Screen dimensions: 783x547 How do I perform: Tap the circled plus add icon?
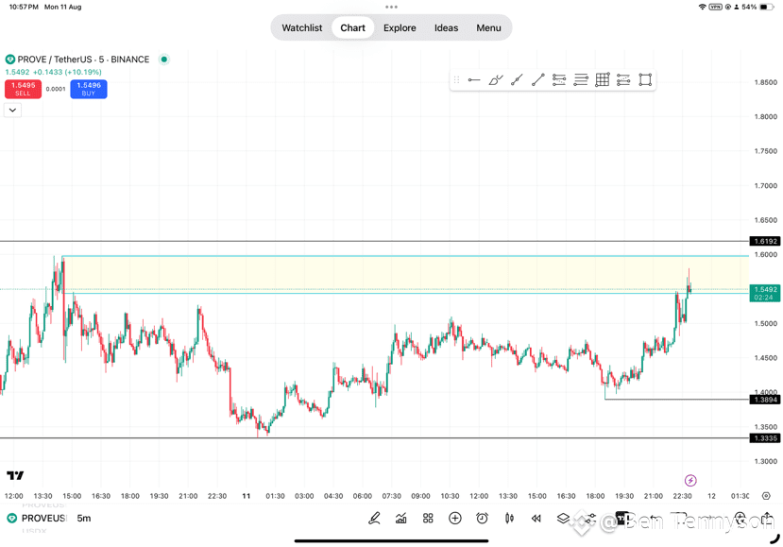(x=455, y=519)
